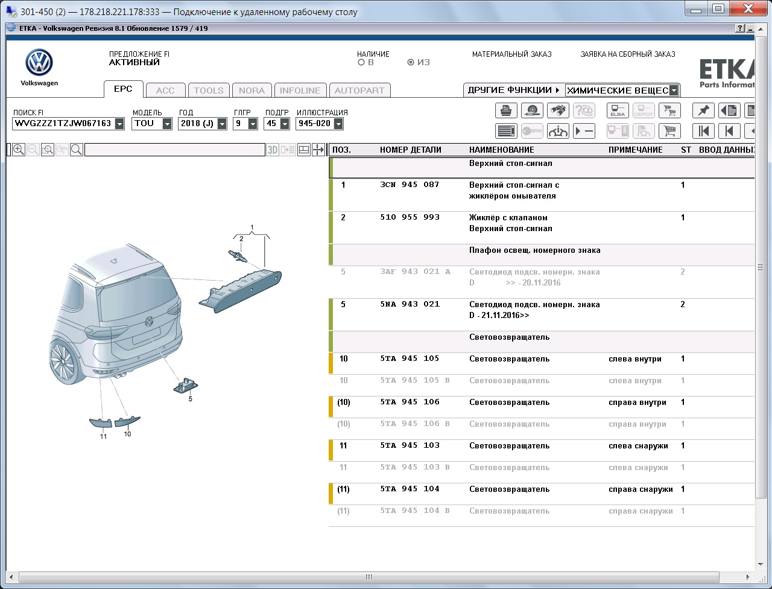
Task: Jump to first with double-bar arrow icon
Action: point(703,131)
